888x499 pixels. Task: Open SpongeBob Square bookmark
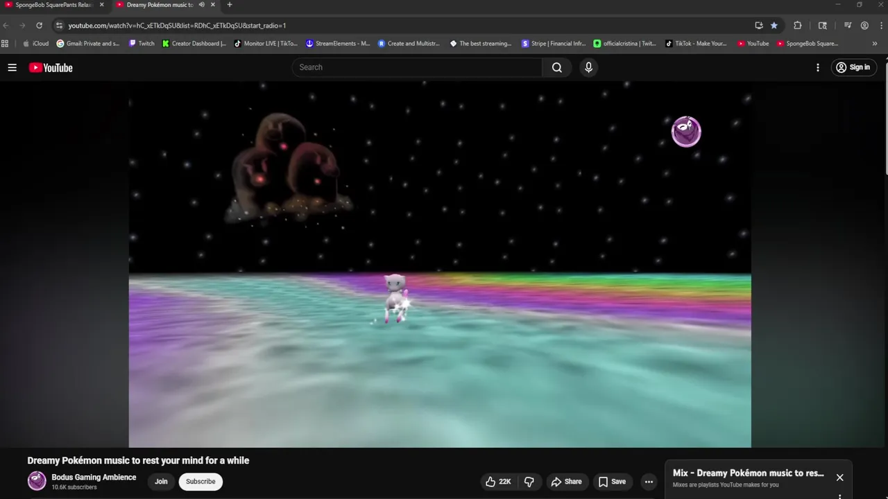[808, 44]
